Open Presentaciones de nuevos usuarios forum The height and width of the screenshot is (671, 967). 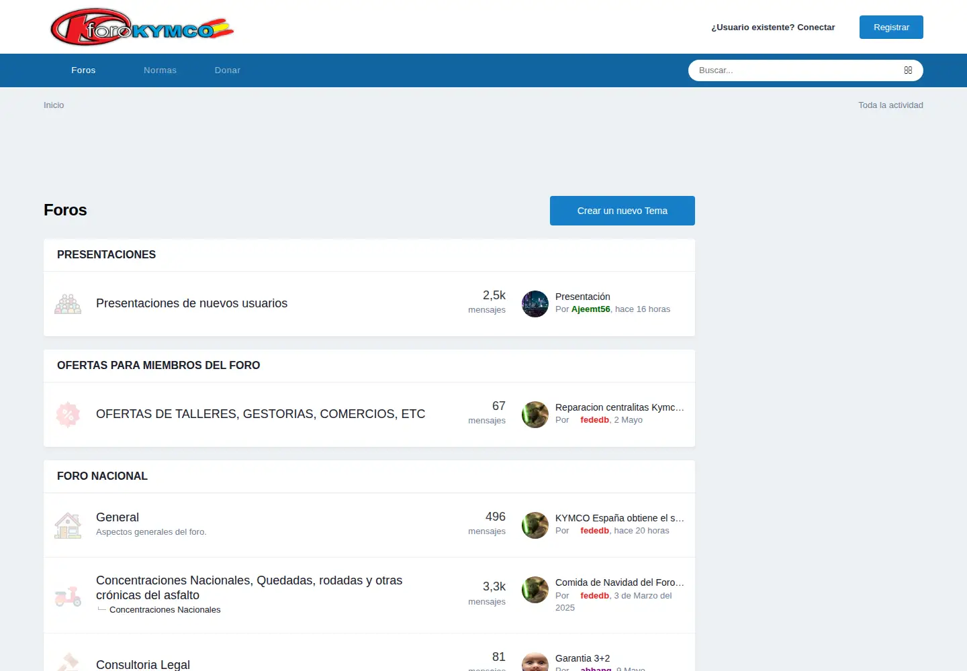point(191,303)
